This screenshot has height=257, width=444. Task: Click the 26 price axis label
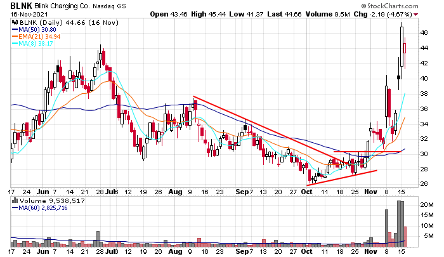(424, 184)
